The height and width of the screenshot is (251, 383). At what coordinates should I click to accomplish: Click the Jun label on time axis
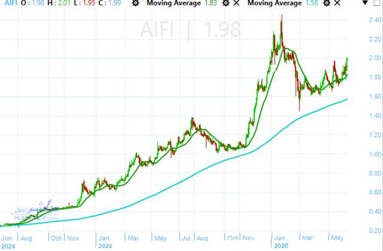(7, 238)
